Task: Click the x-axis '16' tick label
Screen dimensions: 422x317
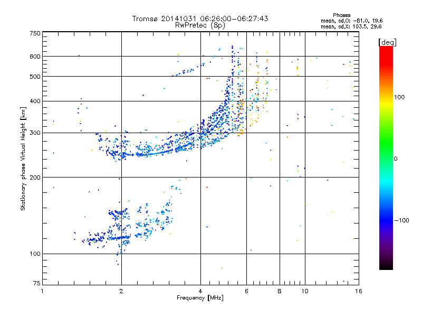Action: (359, 291)
